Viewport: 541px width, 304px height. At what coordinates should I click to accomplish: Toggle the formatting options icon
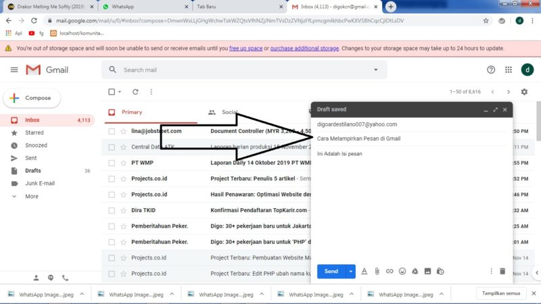coord(364,272)
